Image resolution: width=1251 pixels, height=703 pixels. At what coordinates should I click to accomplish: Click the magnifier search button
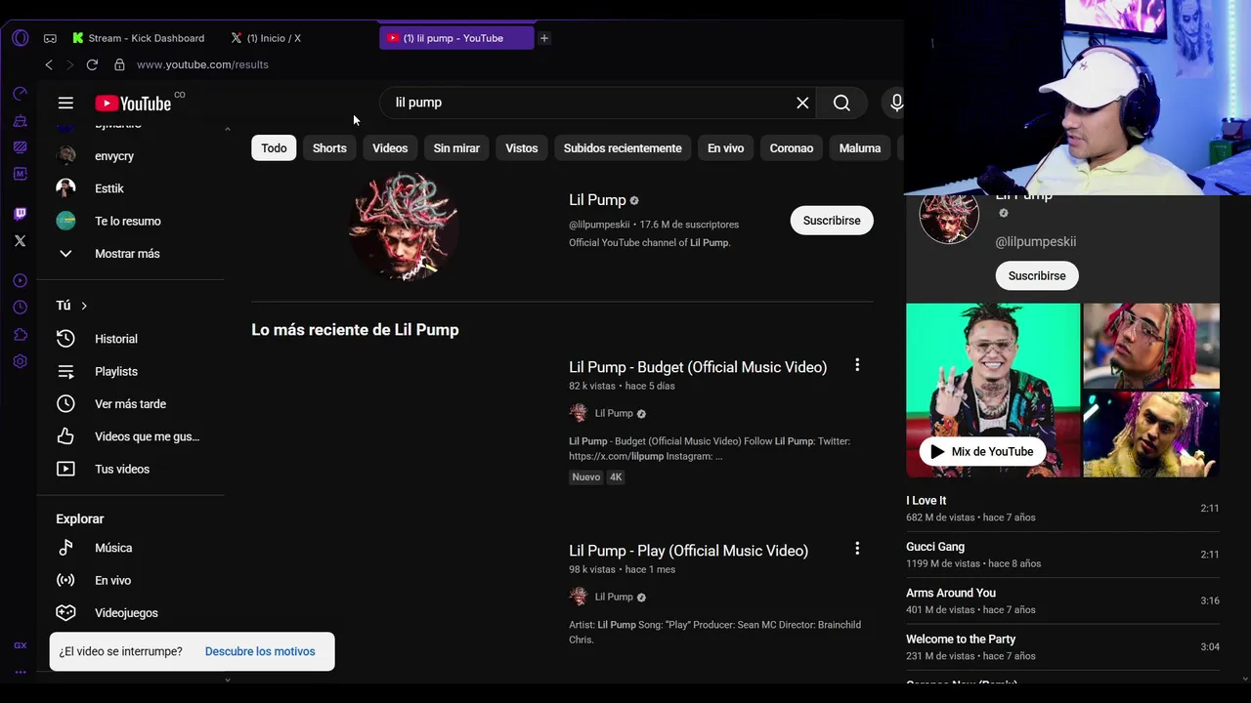(x=841, y=103)
